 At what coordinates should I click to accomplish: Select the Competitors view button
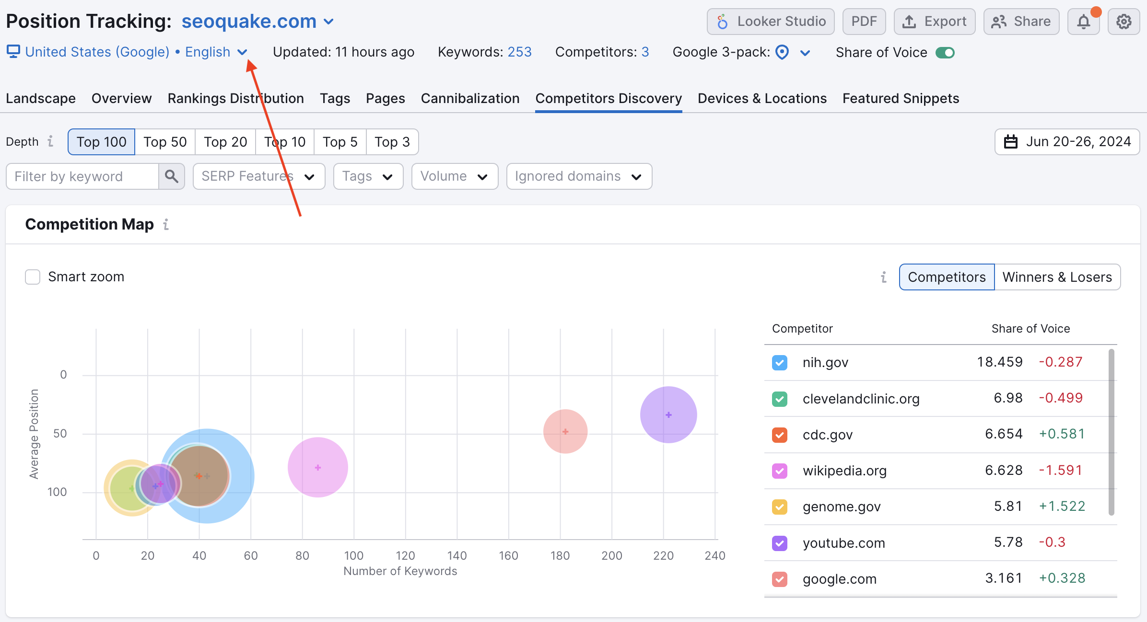click(x=947, y=277)
